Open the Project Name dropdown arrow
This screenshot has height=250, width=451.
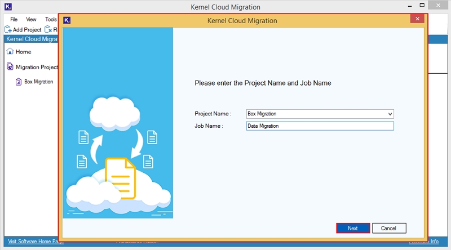pos(390,114)
